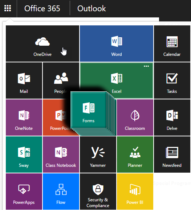
Task: Open the Calendar tile
Action: point(172,44)
